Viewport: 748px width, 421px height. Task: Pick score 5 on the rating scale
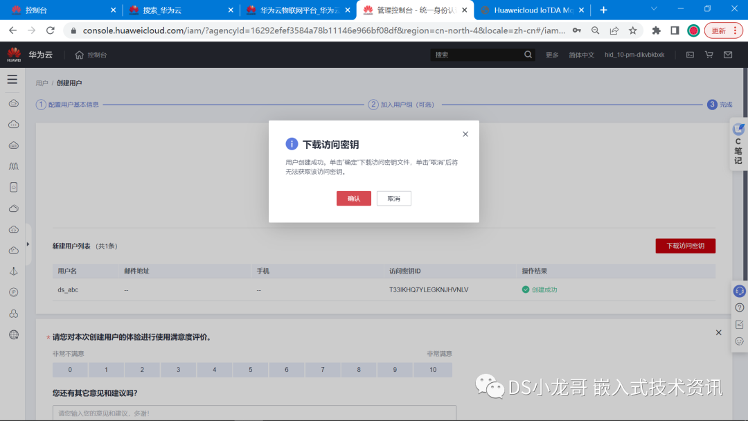[250, 370]
